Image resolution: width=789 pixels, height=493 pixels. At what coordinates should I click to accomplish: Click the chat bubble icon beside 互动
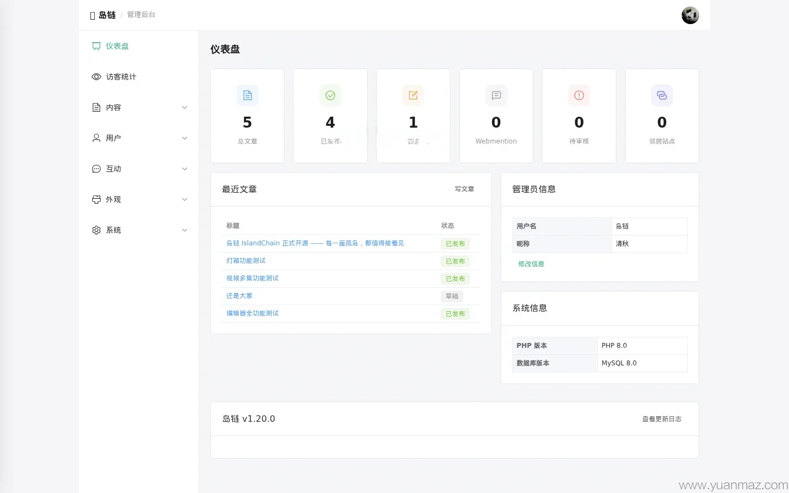(x=96, y=169)
